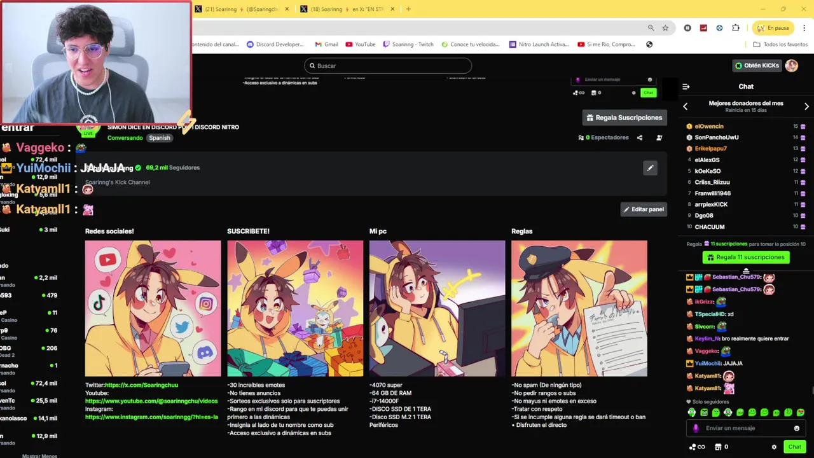Open the emoji picker in message box

tap(796, 428)
